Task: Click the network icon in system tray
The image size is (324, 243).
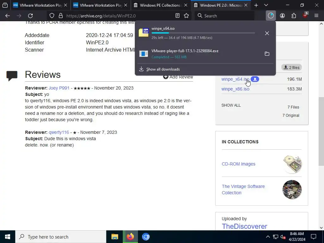Action: (276, 237)
